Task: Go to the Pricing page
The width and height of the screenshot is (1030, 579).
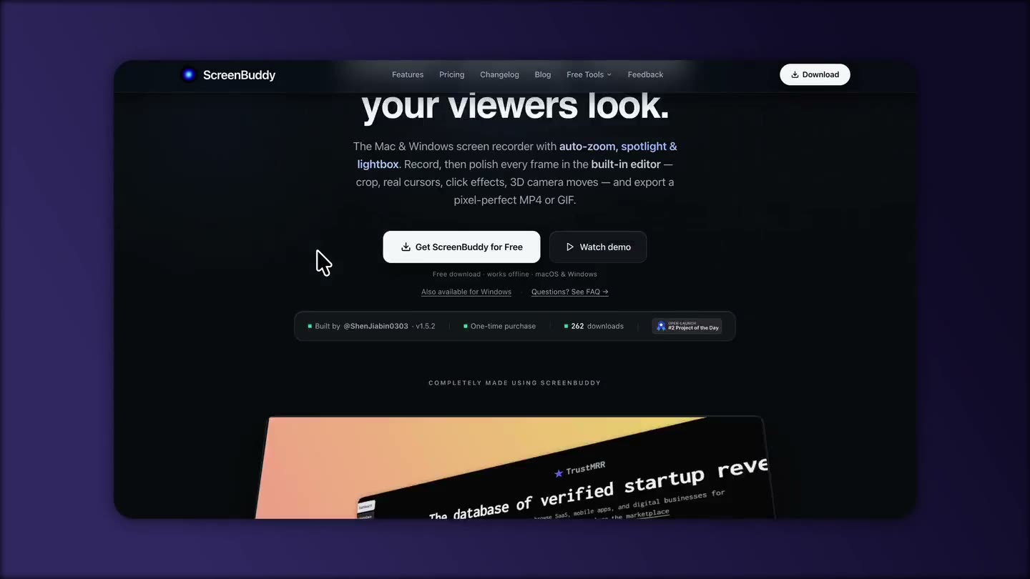Action: click(451, 74)
